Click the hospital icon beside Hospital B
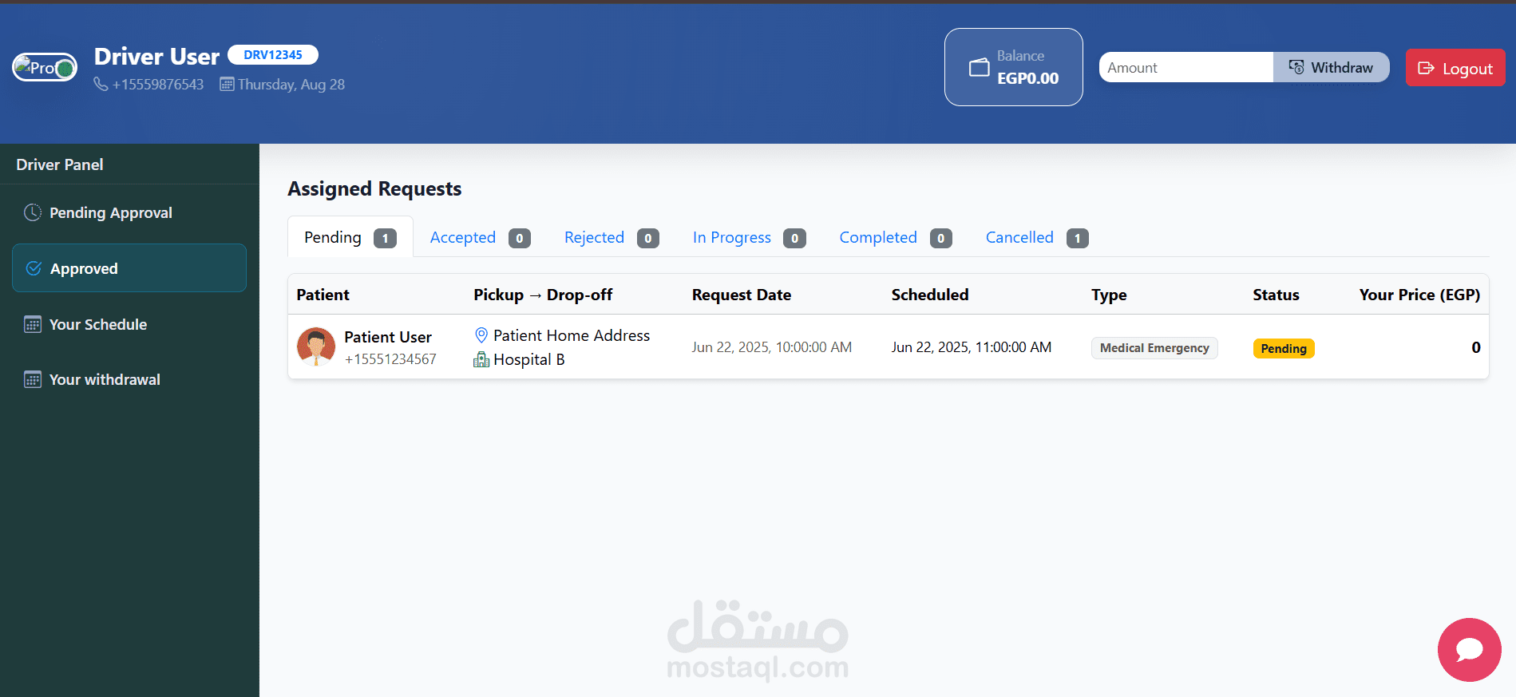This screenshot has width=1516, height=697. tap(481, 359)
